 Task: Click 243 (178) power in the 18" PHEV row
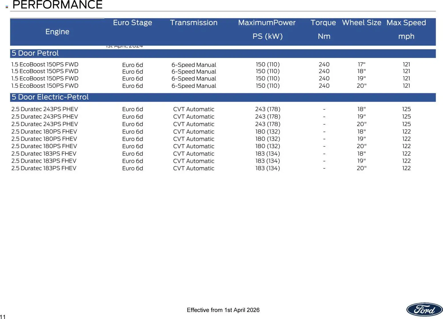pos(268,109)
